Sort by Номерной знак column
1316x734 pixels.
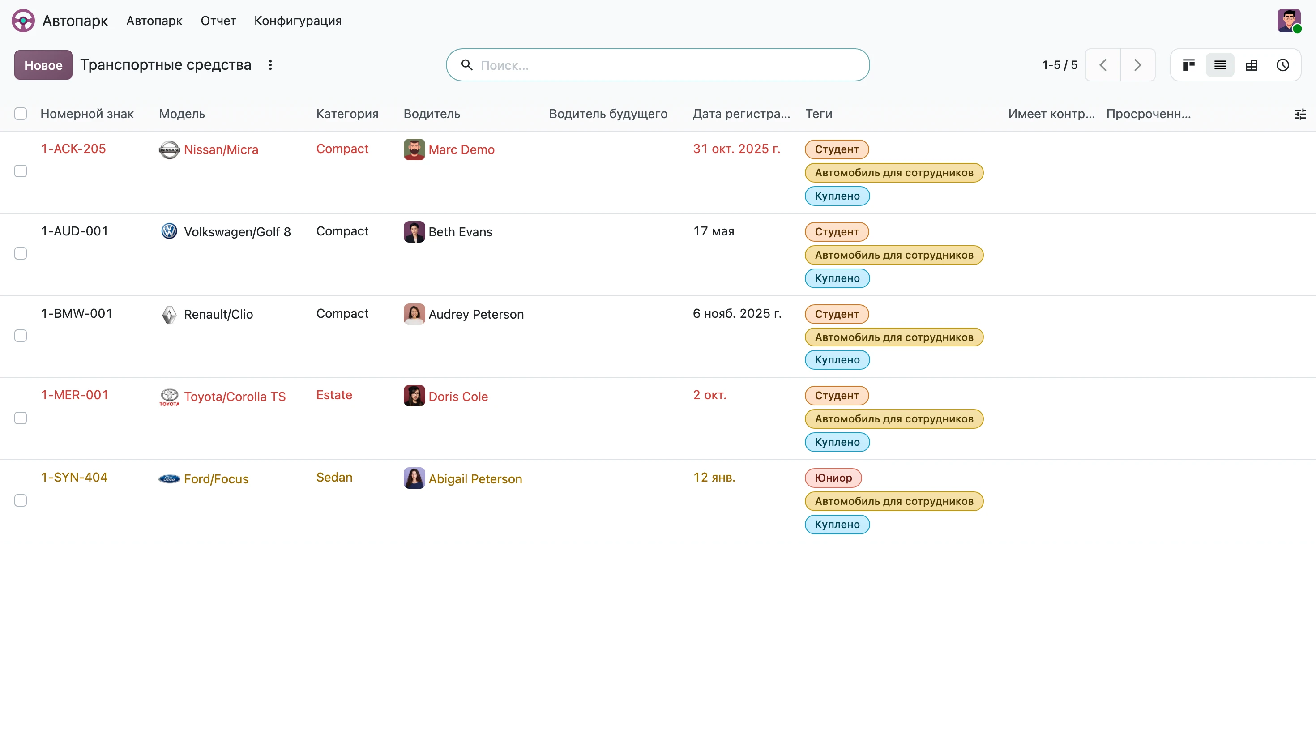tap(87, 114)
